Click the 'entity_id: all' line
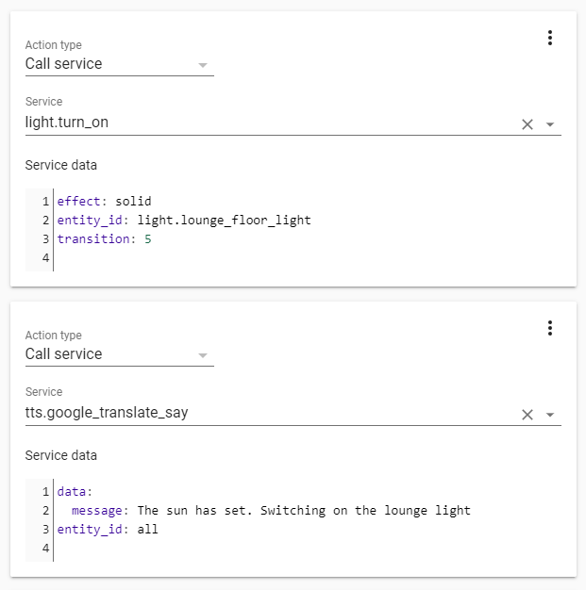The image size is (586, 590). point(108,529)
